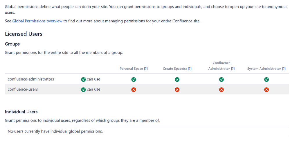Select the confluence-administrators group name
The image size is (290, 143).
[31, 79]
